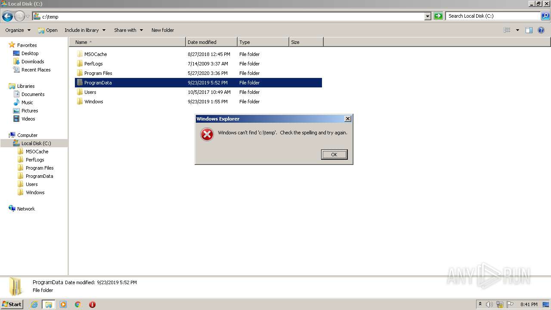Click the Windows Explorer taskbar icon

[49, 304]
